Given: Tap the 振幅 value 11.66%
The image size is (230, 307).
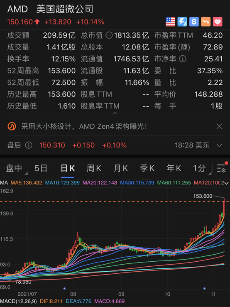Looking at the screenshot, I should (x=137, y=82).
